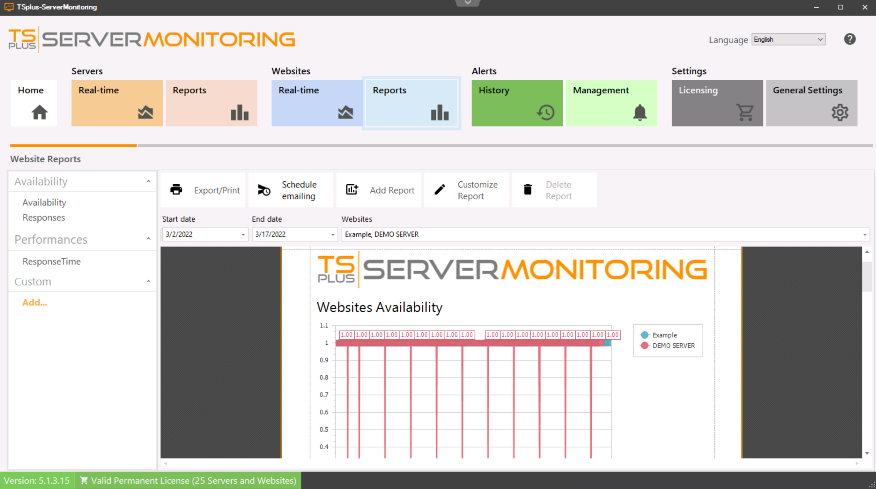Select the Responses report
This screenshot has width=876, height=489.
[x=44, y=218]
